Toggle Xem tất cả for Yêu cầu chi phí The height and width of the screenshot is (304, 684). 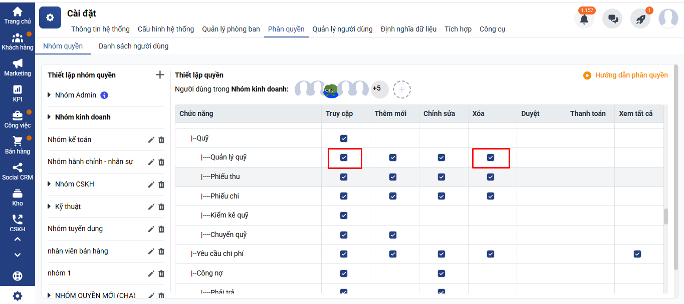[637, 254]
